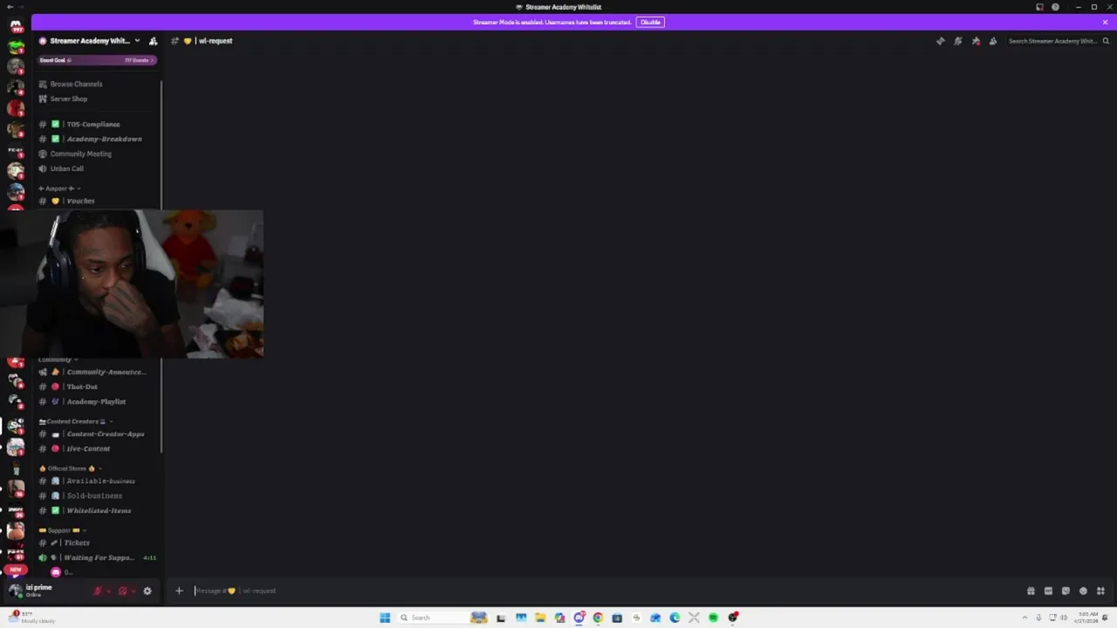Click the plus attachment button in the message bar
This screenshot has width=1117, height=628.
tap(179, 591)
